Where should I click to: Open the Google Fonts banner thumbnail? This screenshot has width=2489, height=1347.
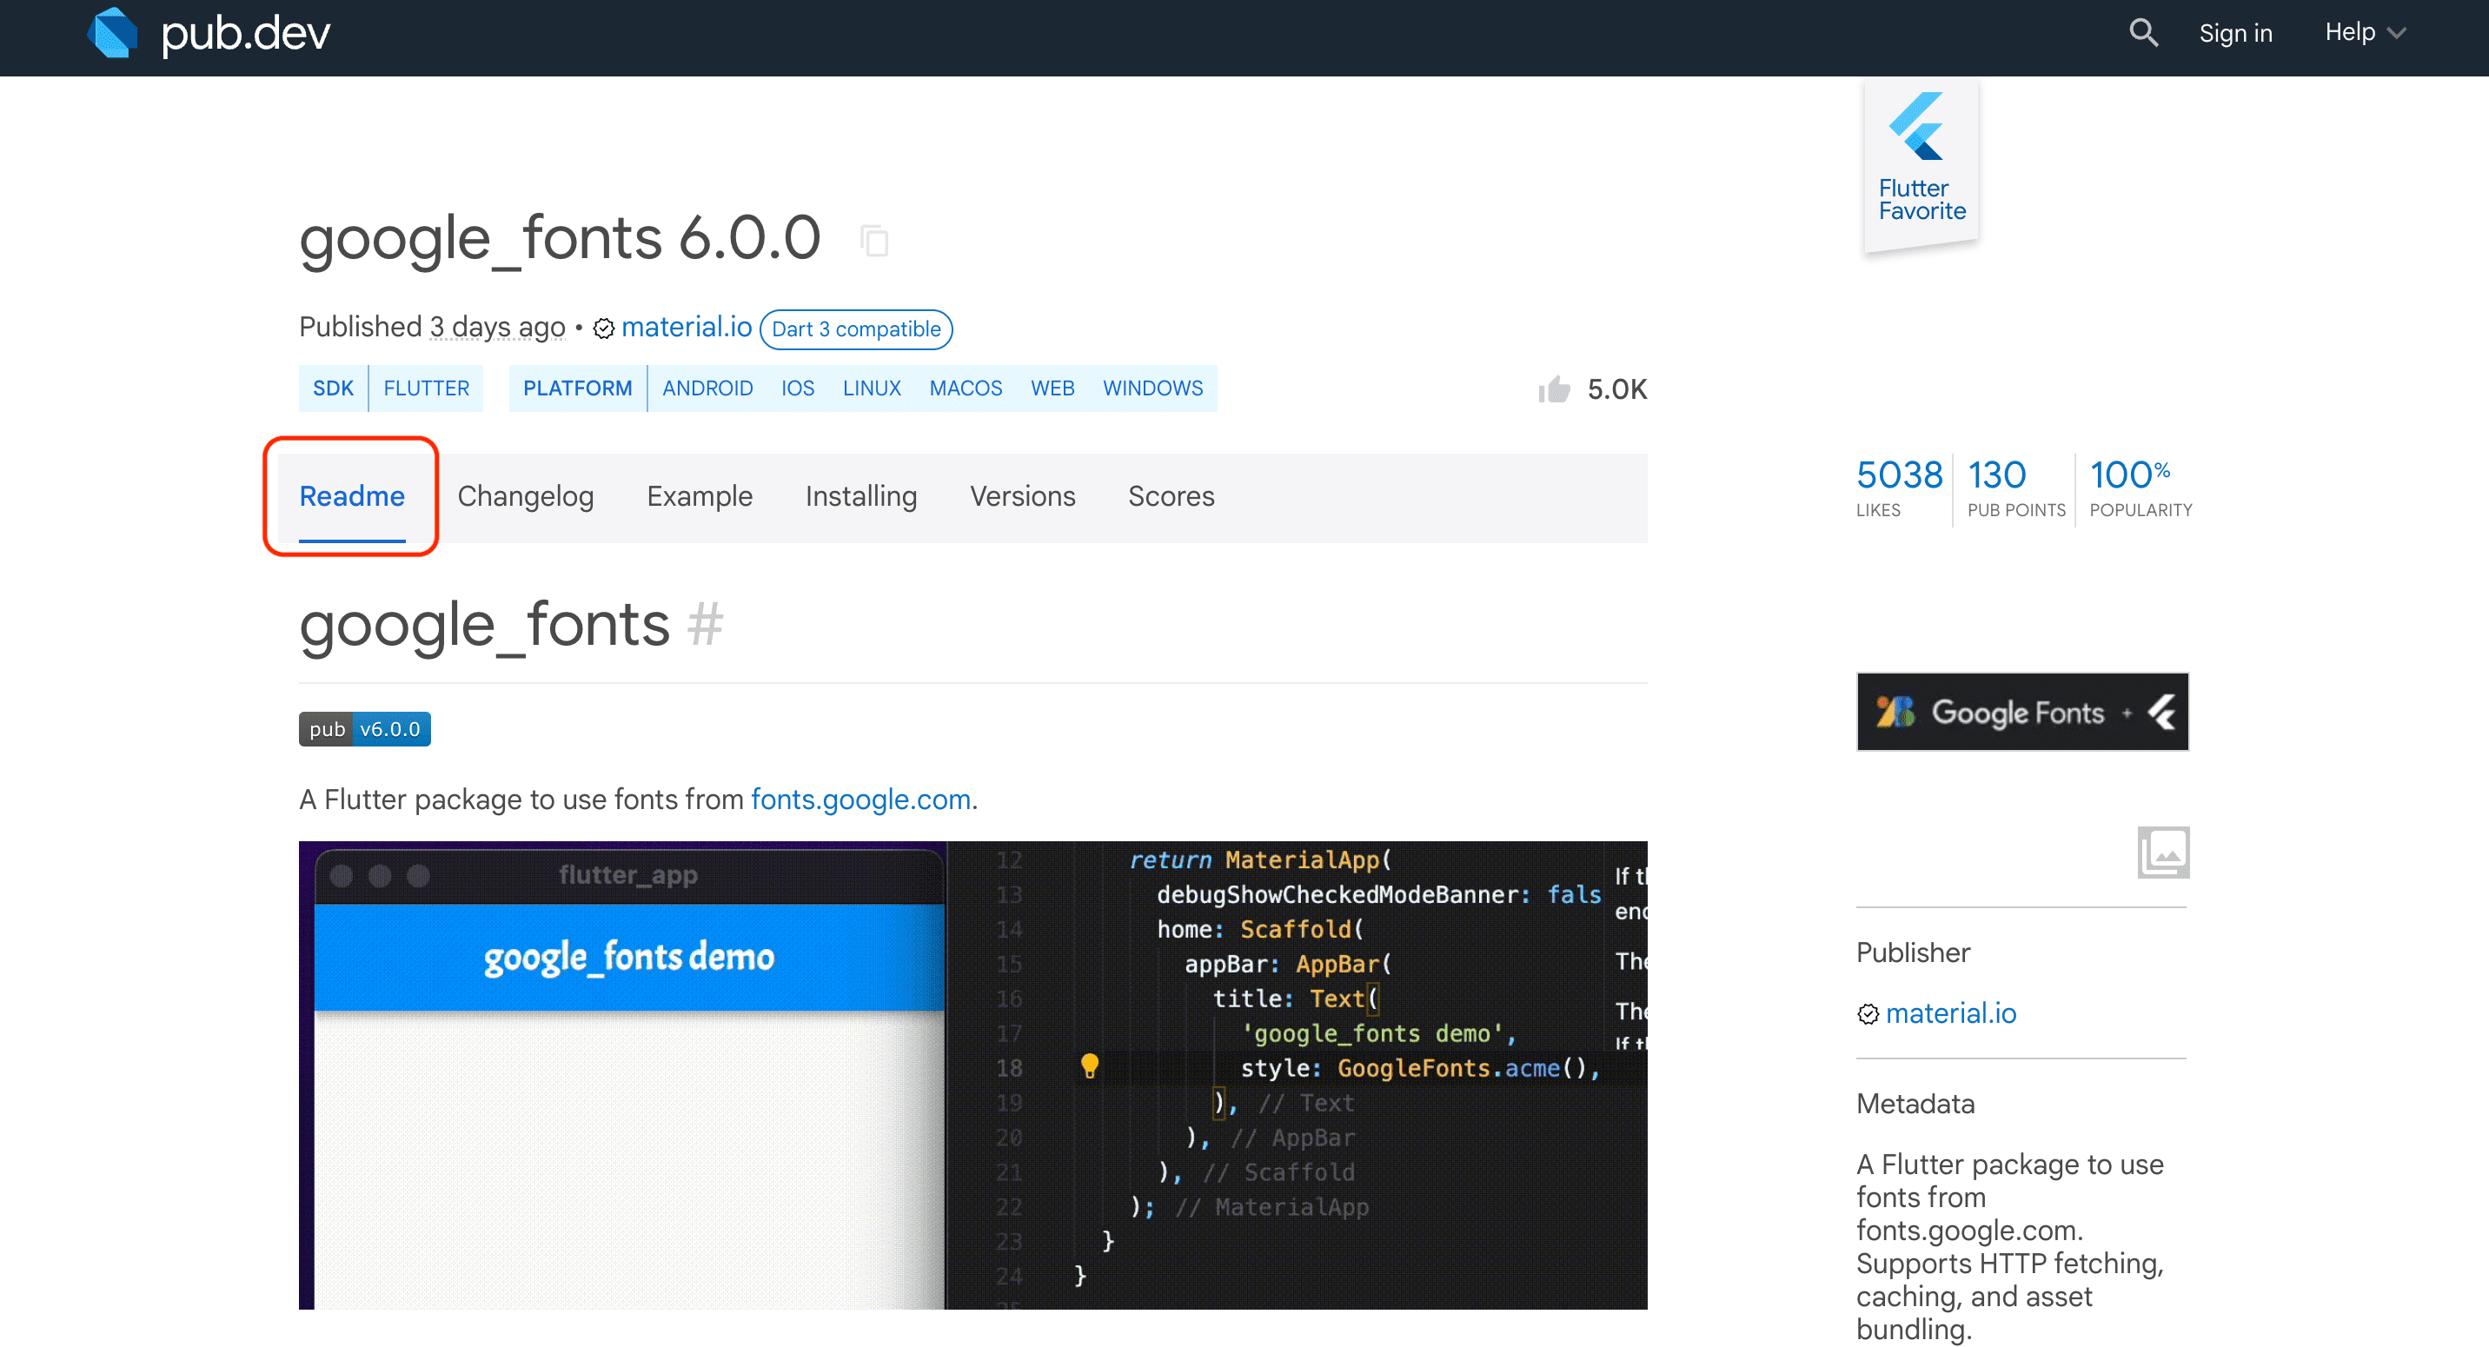2021,712
